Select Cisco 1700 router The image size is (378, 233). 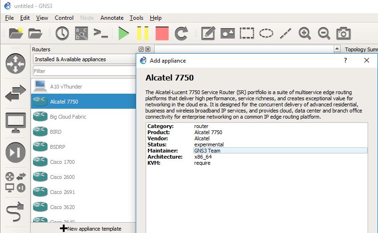pyautogui.click(x=83, y=162)
